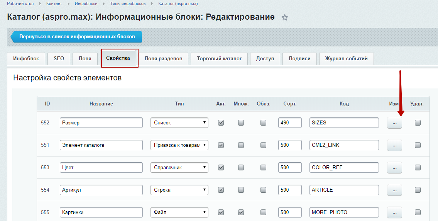Toggle multiple checkbox for Элемент каталога row
The image size is (438, 221).
point(241,145)
